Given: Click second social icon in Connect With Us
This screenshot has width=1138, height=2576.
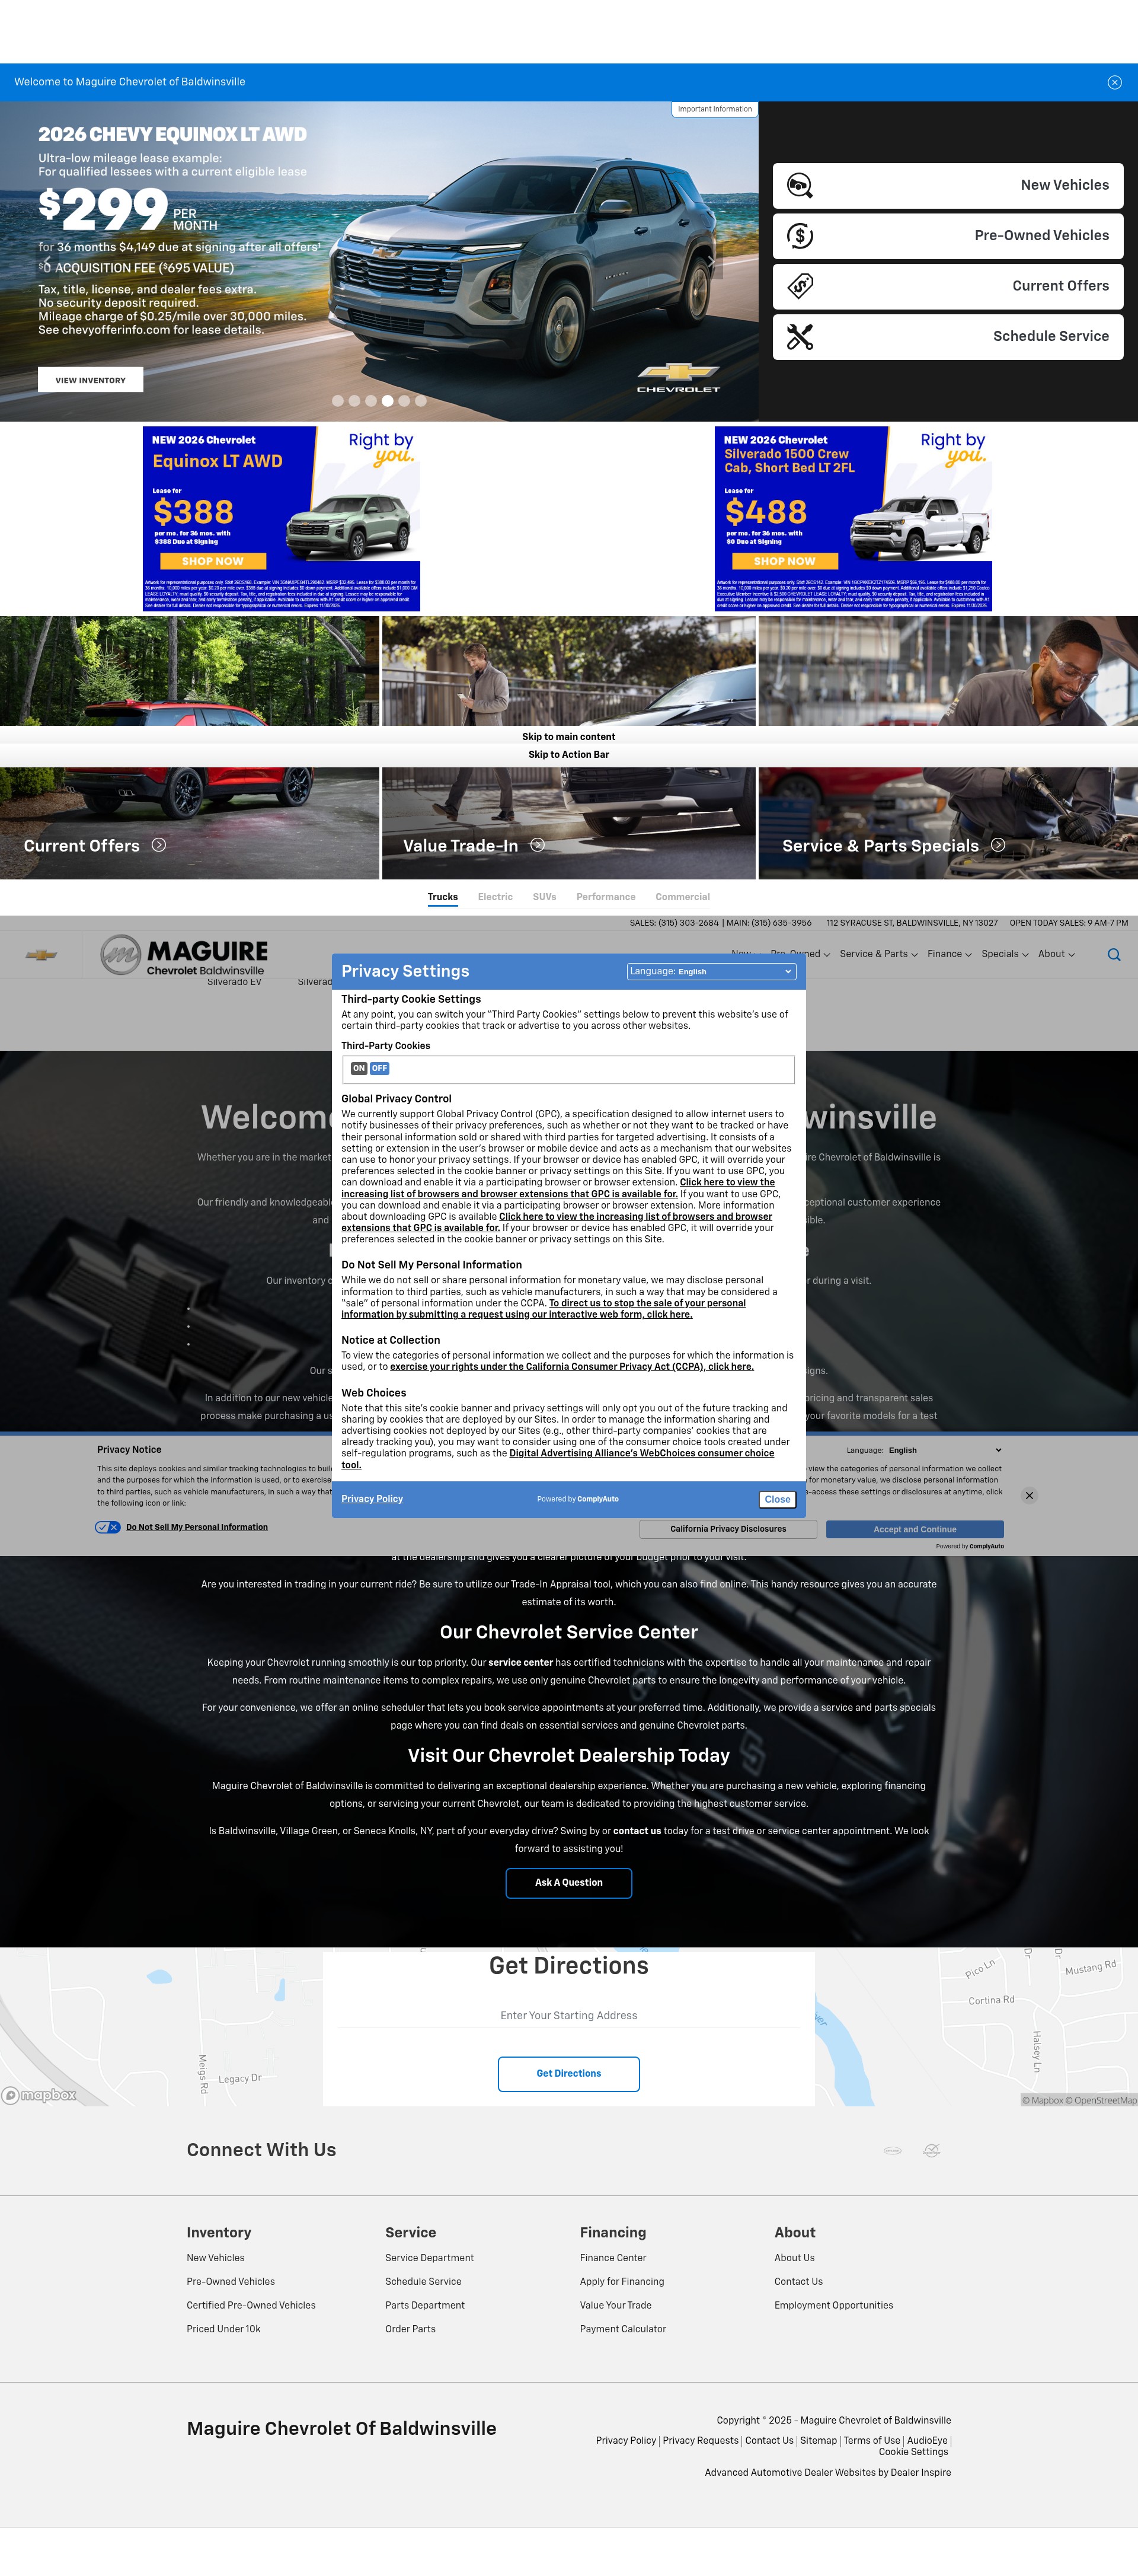Looking at the screenshot, I should (x=931, y=2150).
